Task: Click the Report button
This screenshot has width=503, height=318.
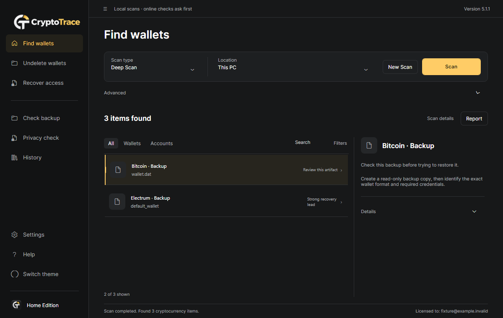Action: [474, 119]
